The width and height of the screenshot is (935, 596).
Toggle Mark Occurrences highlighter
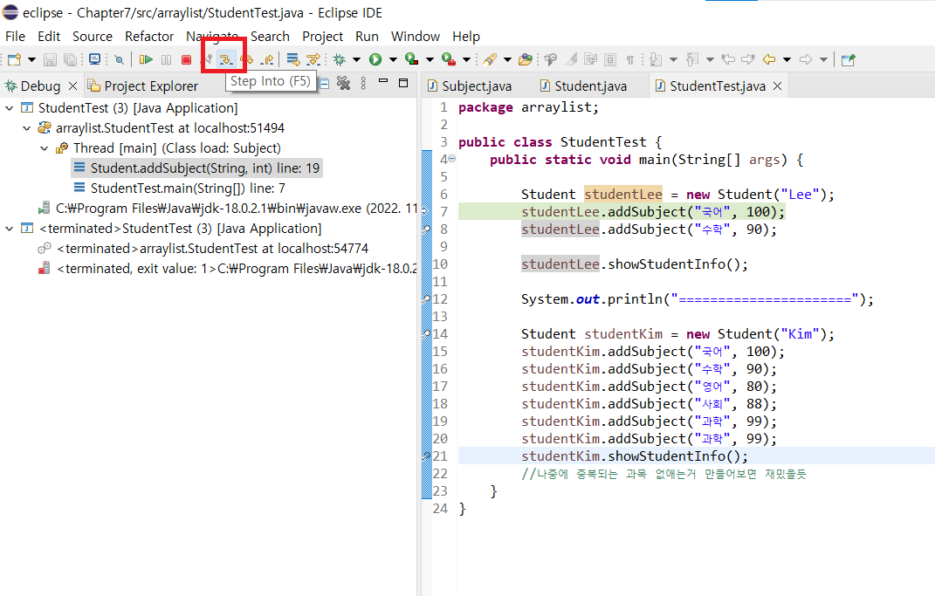[x=571, y=59]
